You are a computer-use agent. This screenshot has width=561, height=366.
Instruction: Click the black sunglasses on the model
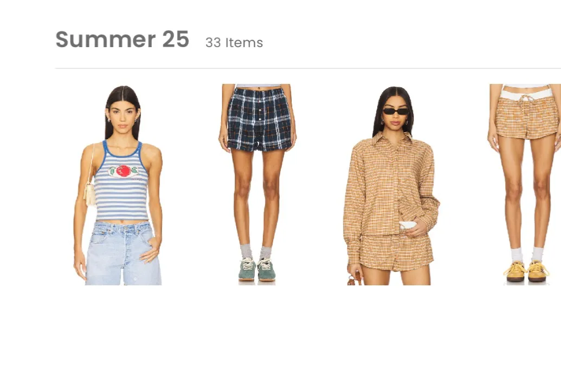click(396, 111)
